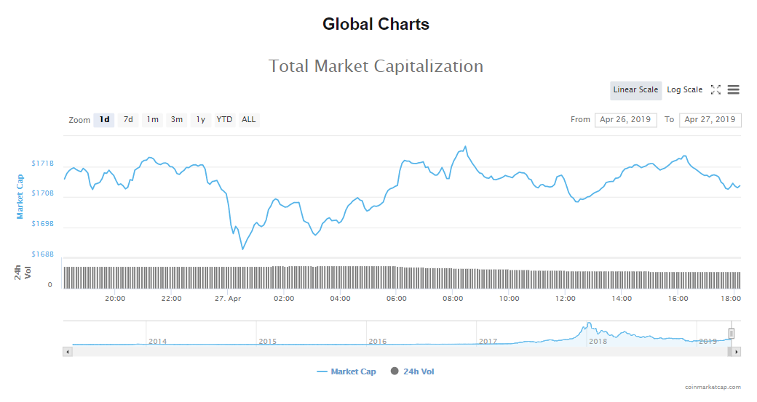Toggle 24h Vol series in legend

pyautogui.click(x=412, y=371)
